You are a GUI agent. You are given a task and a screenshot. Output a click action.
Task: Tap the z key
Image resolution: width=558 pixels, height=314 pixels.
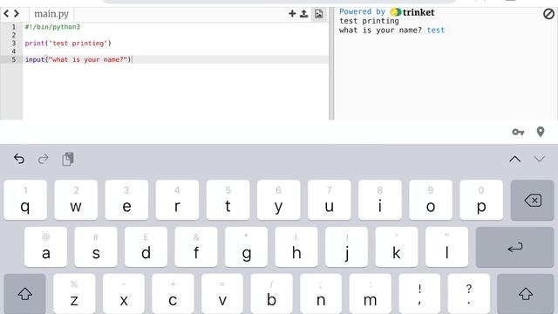point(74,294)
